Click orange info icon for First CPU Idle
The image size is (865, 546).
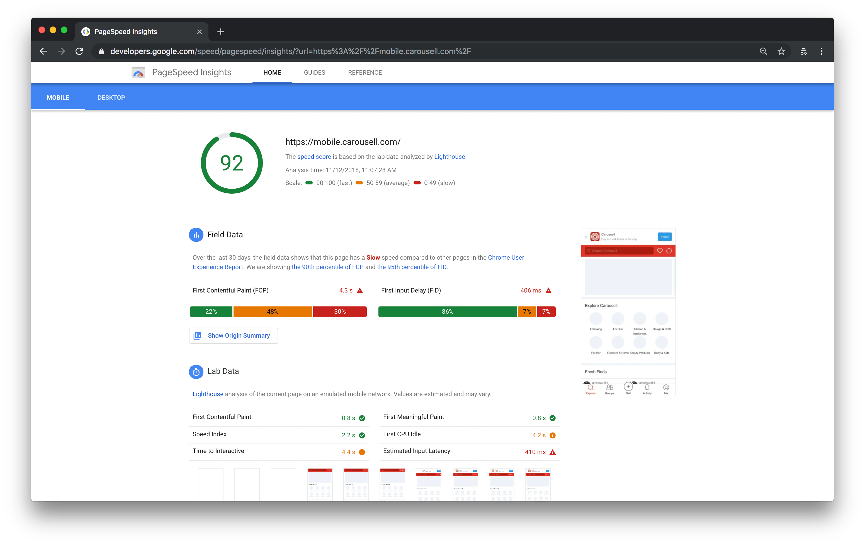553,435
